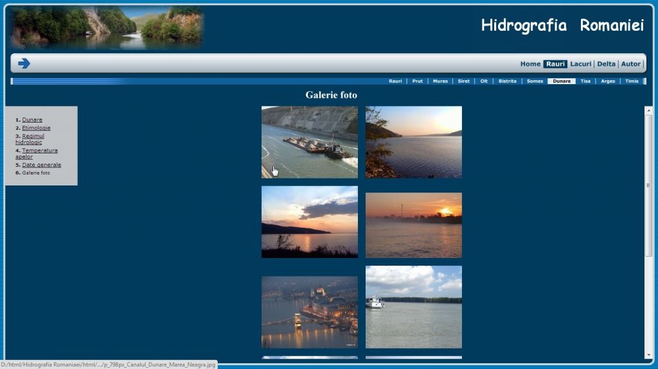
Task: Open the Autor page
Action: (x=630, y=64)
